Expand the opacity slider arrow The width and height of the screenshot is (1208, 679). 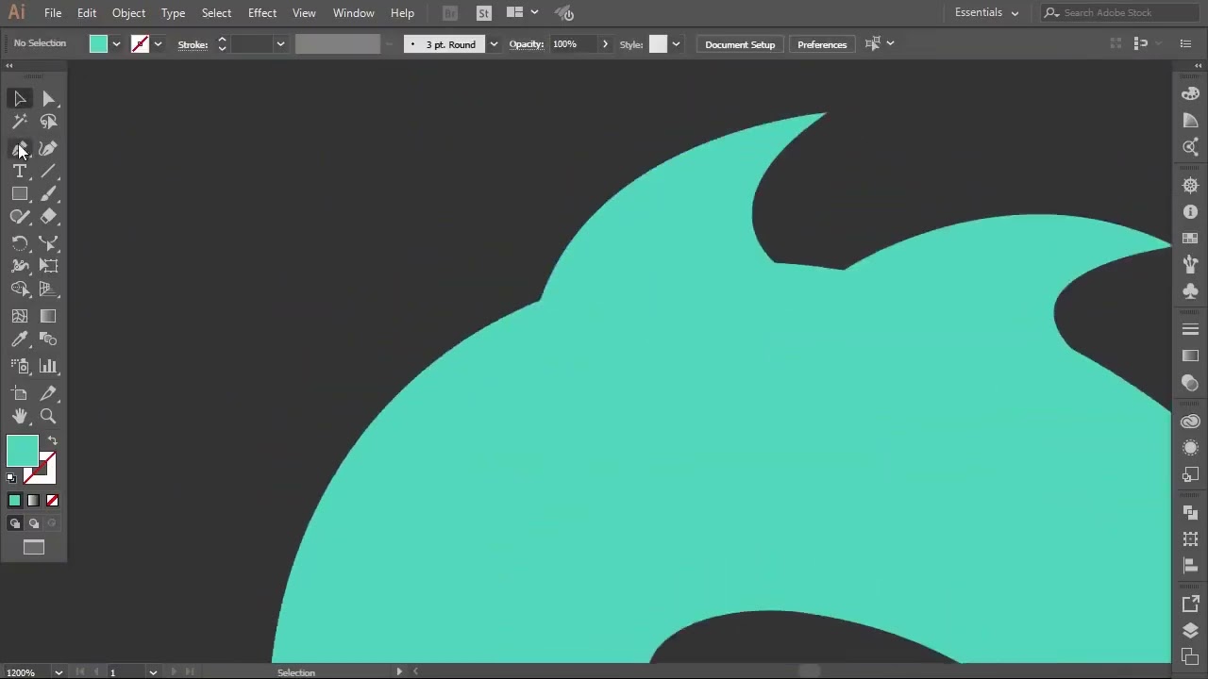(x=605, y=44)
